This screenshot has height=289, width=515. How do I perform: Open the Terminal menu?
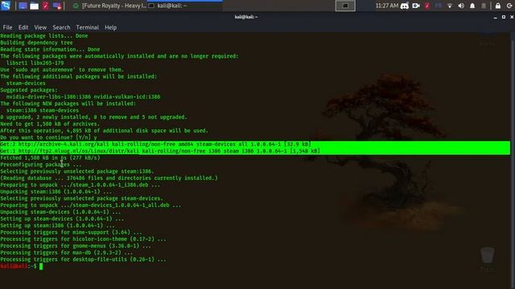tap(88, 27)
